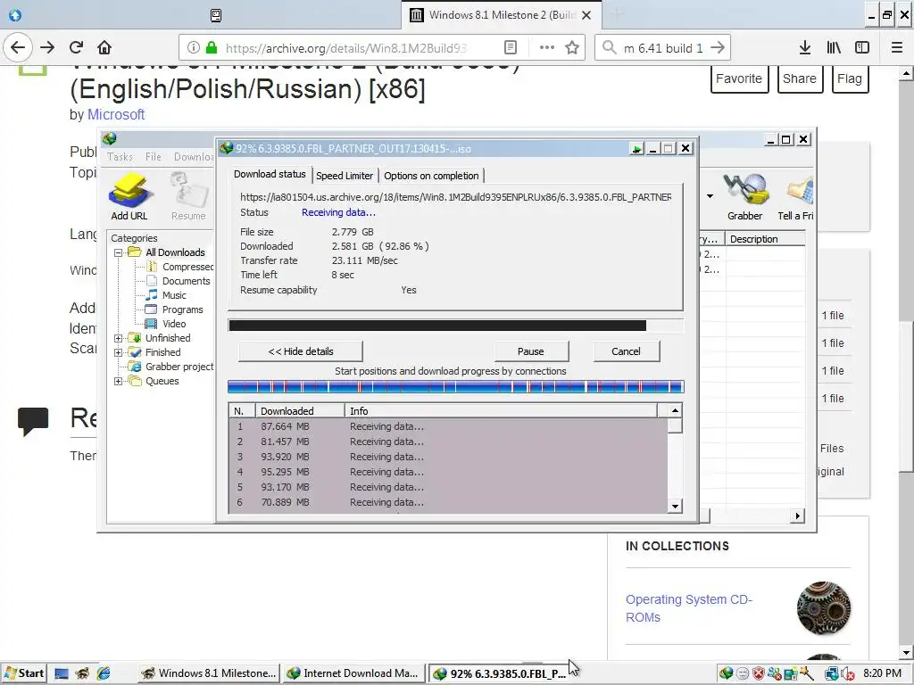Bookmark this page with the star

(x=572, y=48)
